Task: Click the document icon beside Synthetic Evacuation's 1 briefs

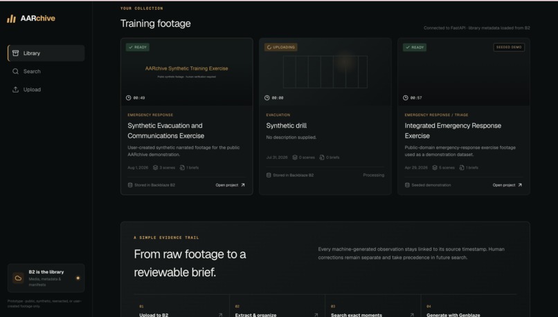Action: click(182, 168)
